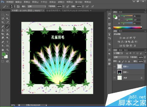Open layer fill dropdown arrow
The width and height of the screenshot is (147, 107).
pyautogui.click(x=145, y=61)
